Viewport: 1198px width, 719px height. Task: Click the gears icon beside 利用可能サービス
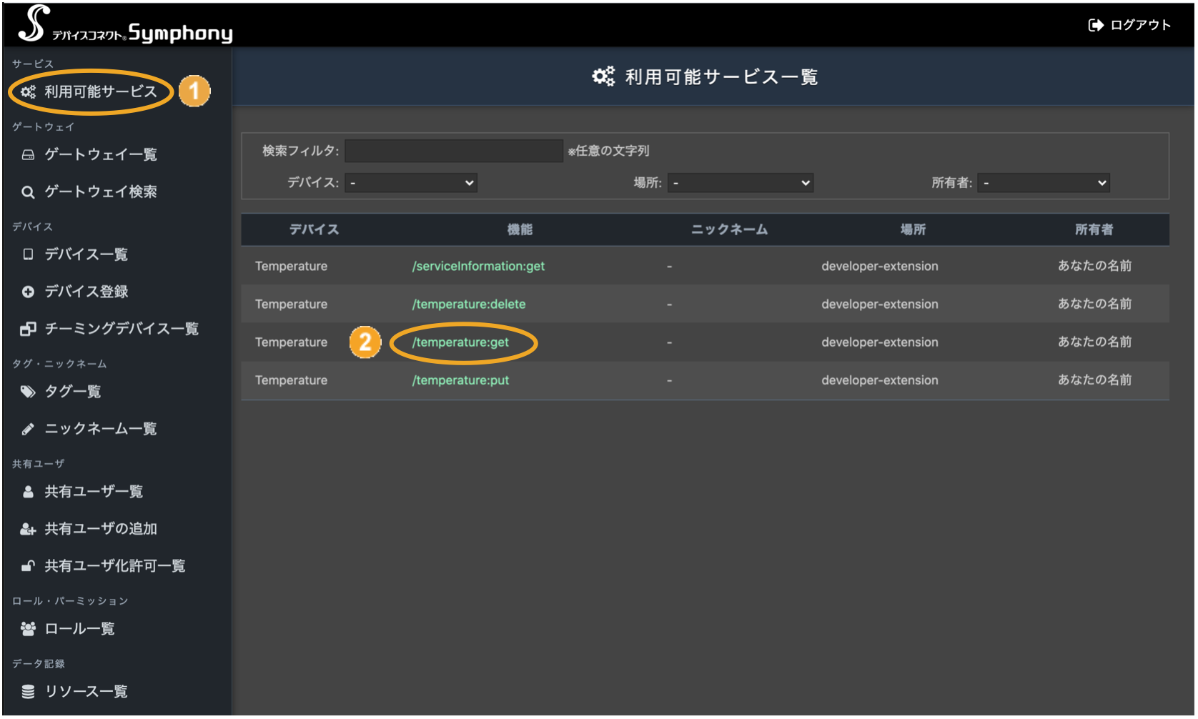point(28,92)
